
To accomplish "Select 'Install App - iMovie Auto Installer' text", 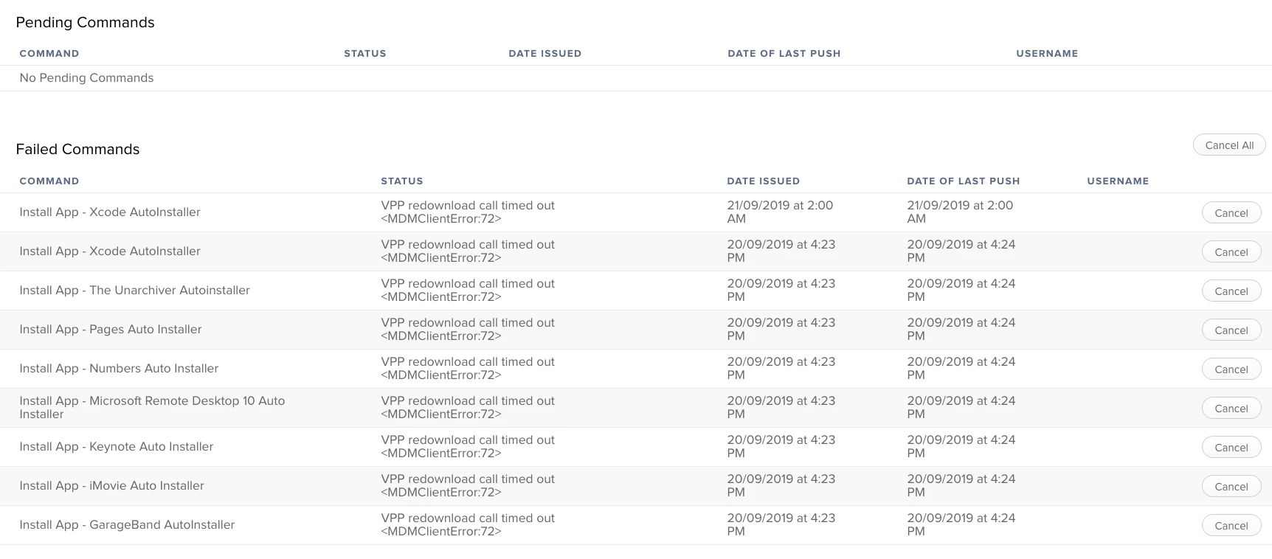I will click(x=111, y=486).
